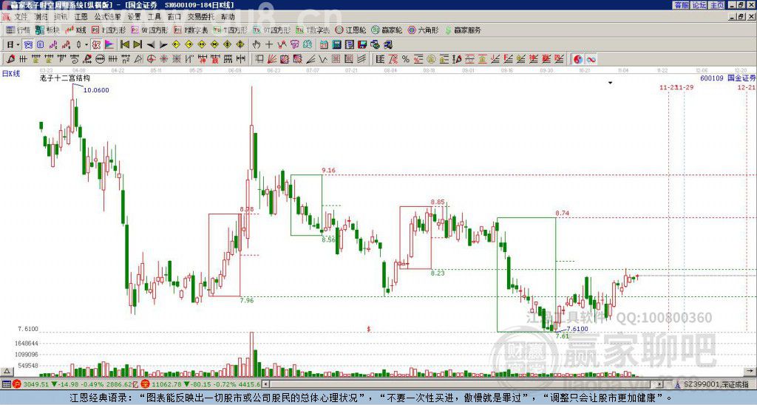Open the 江恩轮 Gann wheel
This screenshot has height=405, width=757.
(351, 30)
